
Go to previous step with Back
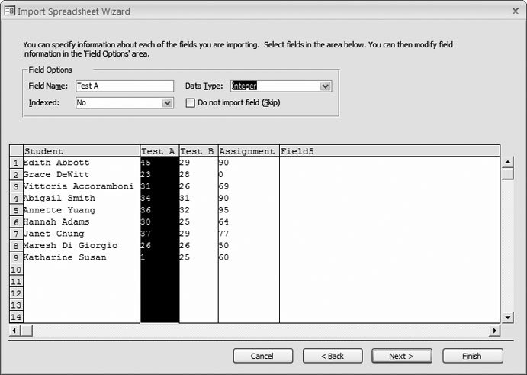coord(332,356)
